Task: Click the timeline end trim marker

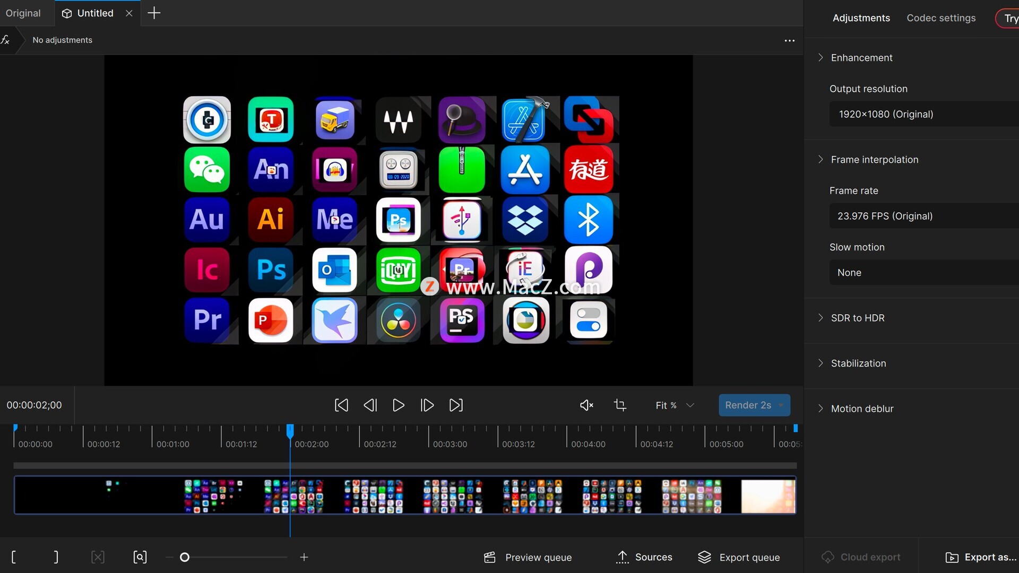Action: pos(796,428)
